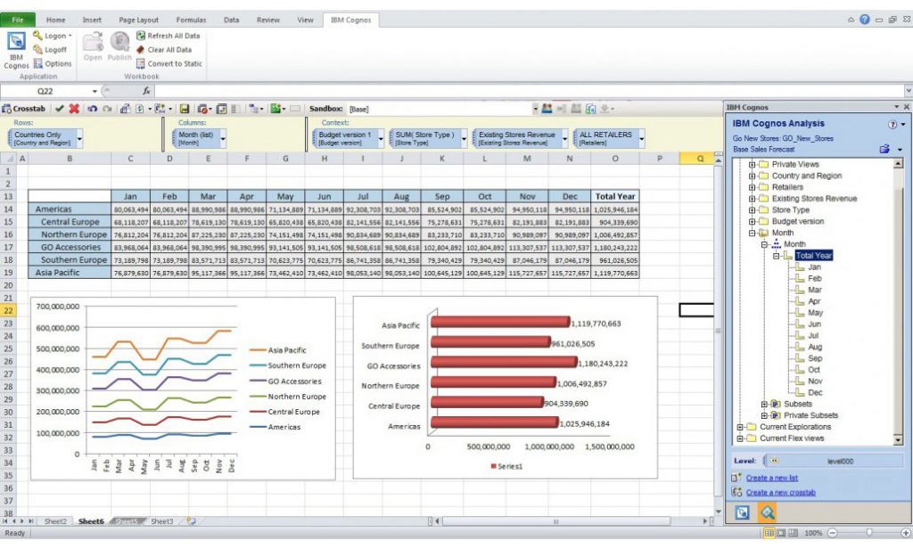This screenshot has width=913, height=549.
Task: Click the insert function fx icon
Action: click(x=147, y=91)
